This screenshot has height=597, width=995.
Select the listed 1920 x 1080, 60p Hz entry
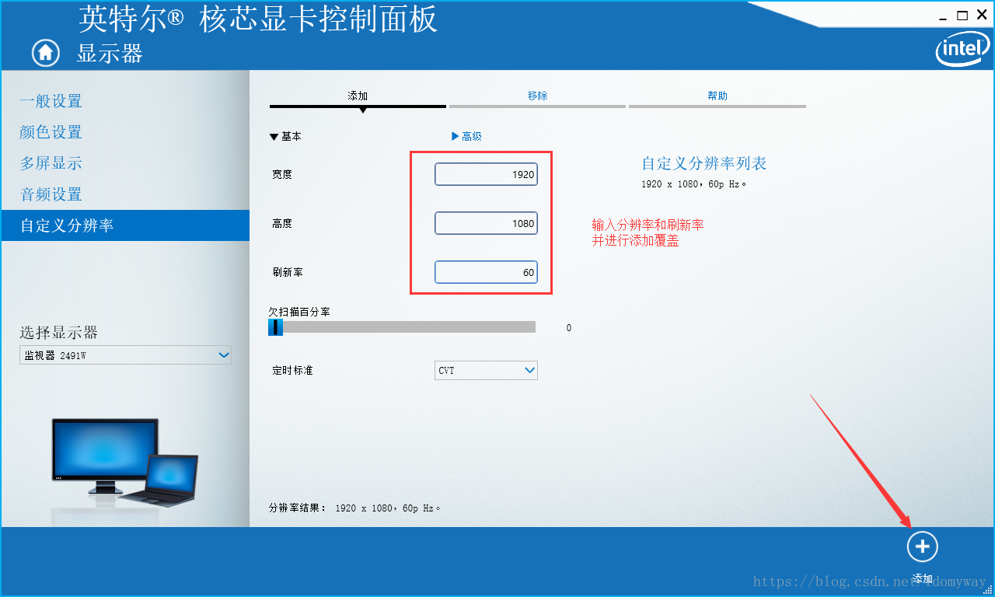point(693,184)
